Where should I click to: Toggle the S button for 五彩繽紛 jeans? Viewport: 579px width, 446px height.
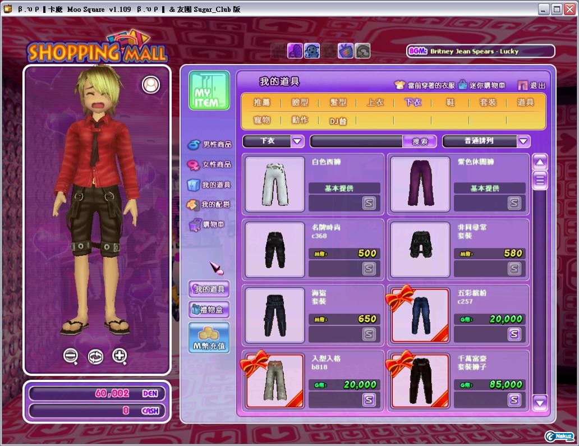(x=514, y=334)
